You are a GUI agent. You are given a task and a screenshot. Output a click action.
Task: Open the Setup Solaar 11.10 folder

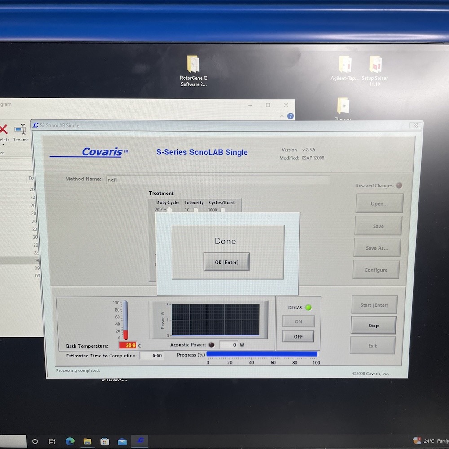pyautogui.click(x=375, y=71)
